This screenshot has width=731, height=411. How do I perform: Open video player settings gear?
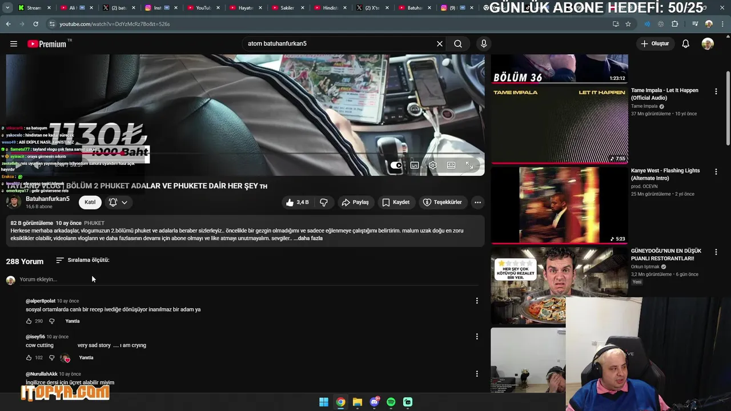(433, 165)
